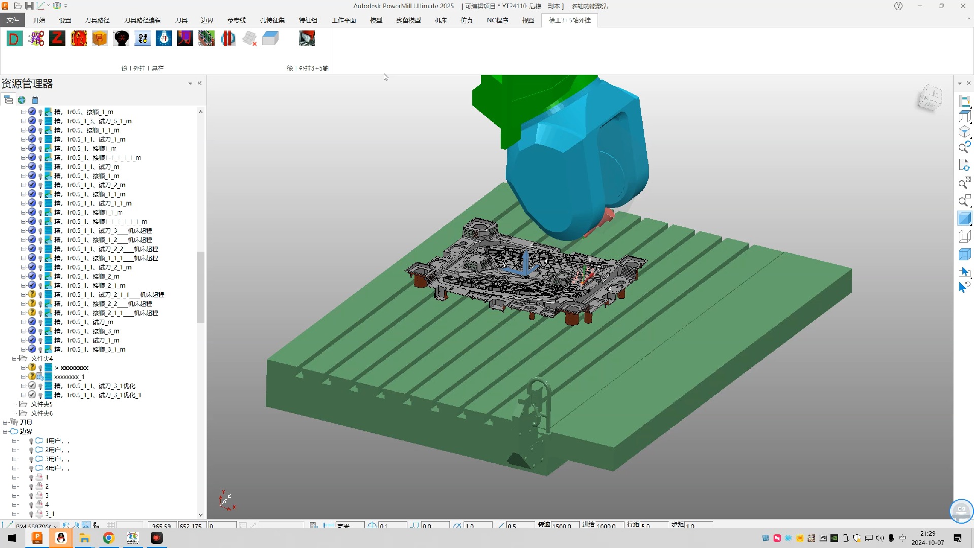974x548 pixels.
Task: Toggle light bulb for xxxxxxxx toolpath
Action: [40, 368]
